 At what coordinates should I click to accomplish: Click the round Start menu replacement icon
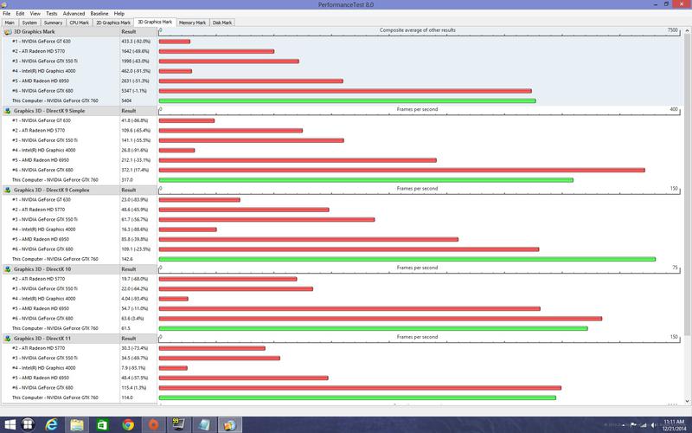[x=28, y=425]
